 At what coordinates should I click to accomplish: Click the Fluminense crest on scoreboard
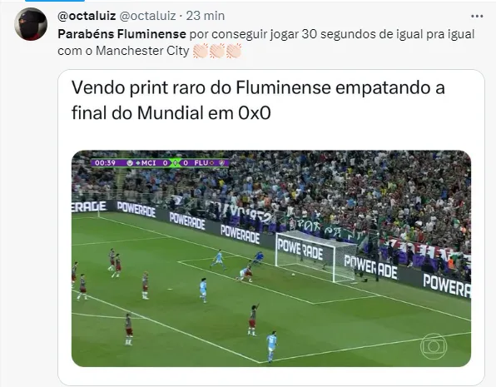(x=222, y=163)
